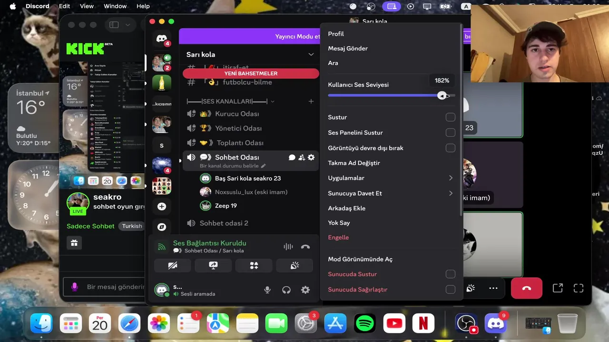The height and width of the screenshot is (342, 609).
Task: Click the Sadece Sohbet category link in Kick
Action: (90, 226)
